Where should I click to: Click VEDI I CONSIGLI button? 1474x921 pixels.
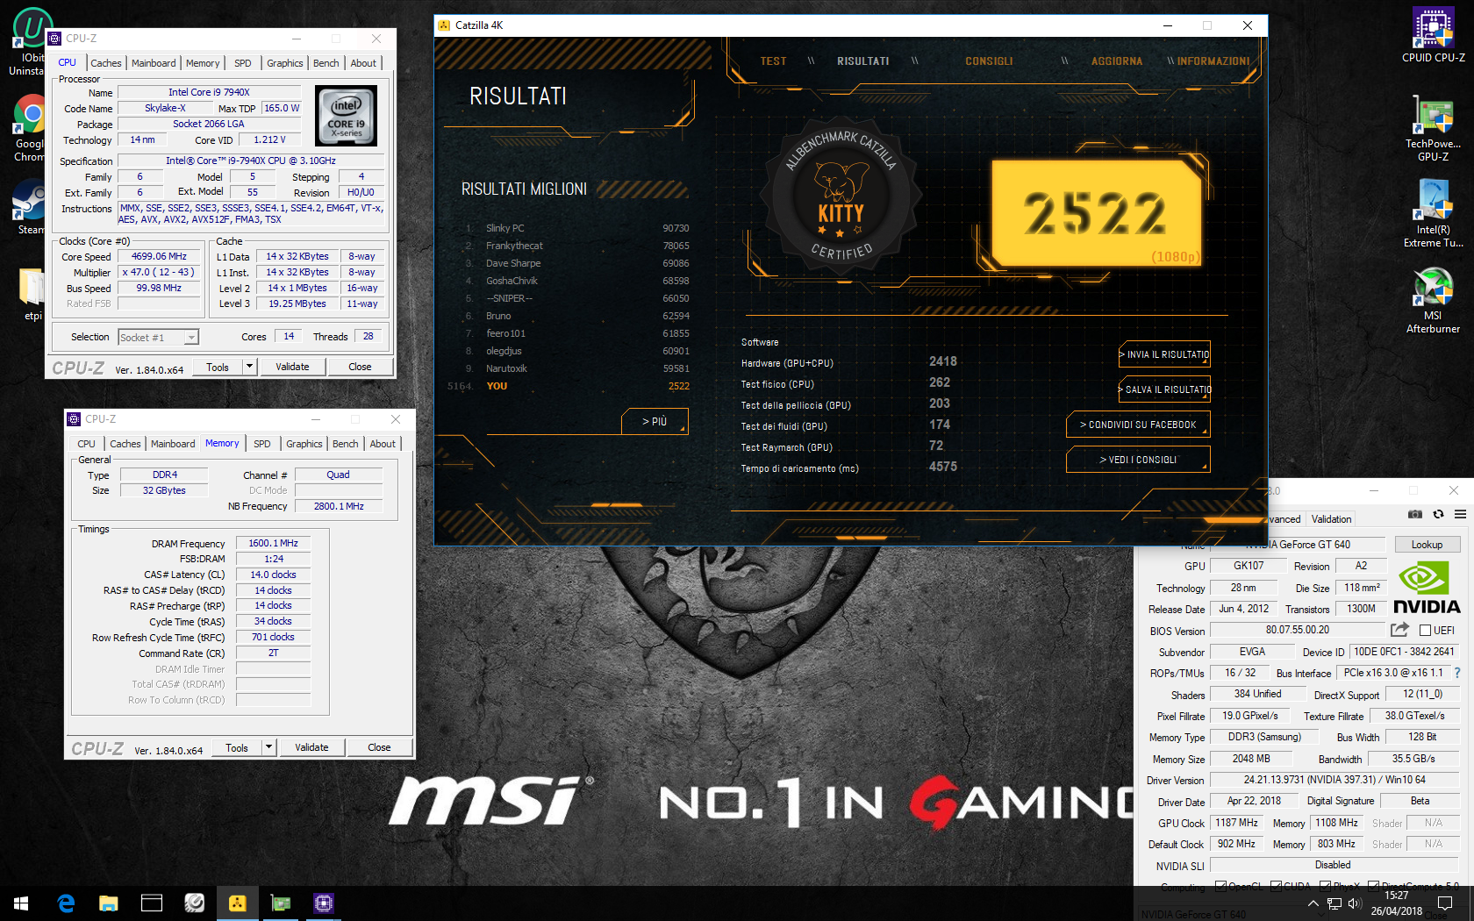click(x=1139, y=460)
